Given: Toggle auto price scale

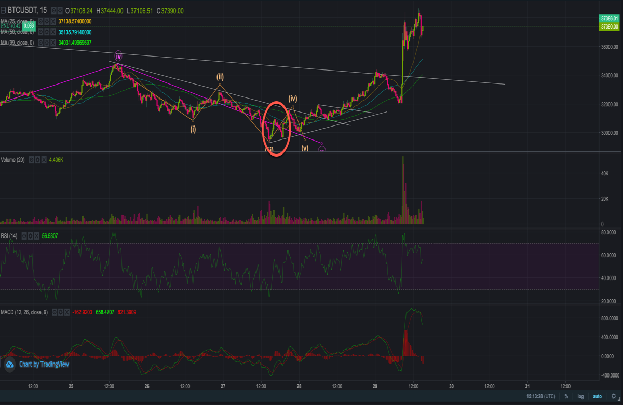Looking at the screenshot, I should coord(598,396).
